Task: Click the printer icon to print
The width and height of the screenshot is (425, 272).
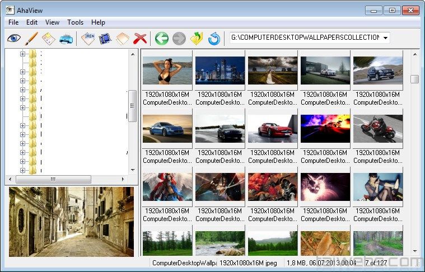Action: coord(66,39)
